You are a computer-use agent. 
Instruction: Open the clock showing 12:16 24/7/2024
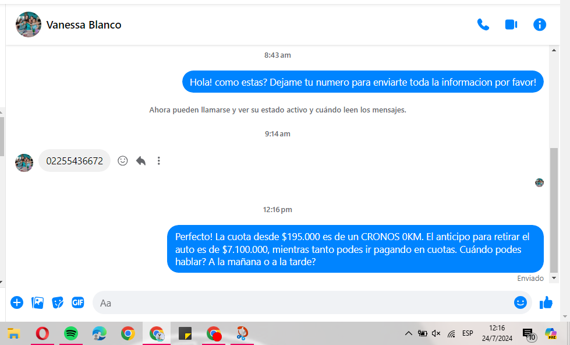497,333
